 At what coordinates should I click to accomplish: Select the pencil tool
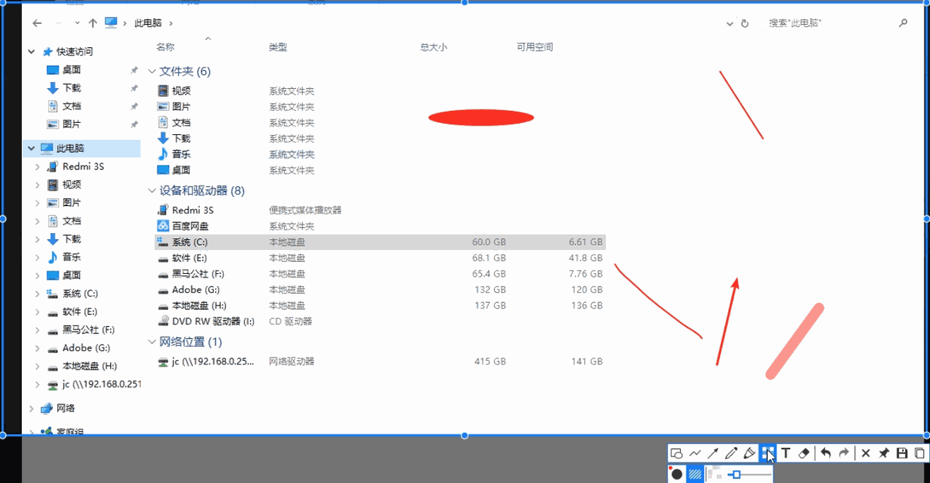[x=732, y=453]
